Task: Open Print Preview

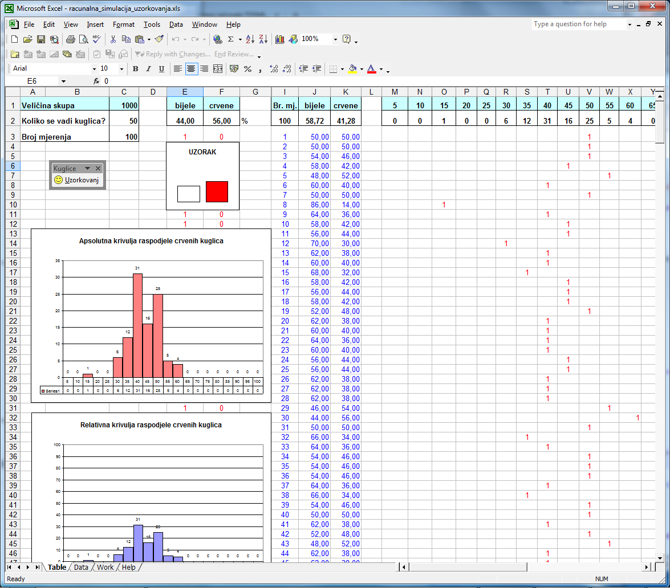Action: [84, 39]
